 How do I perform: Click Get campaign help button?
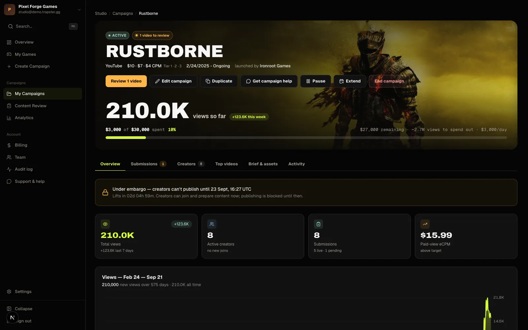coord(269,81)
